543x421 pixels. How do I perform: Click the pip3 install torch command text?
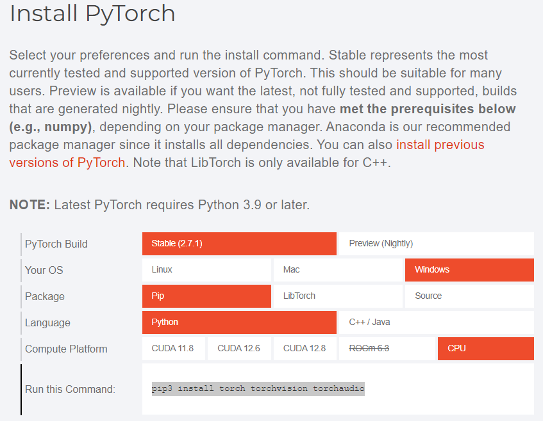pos(258,389)
